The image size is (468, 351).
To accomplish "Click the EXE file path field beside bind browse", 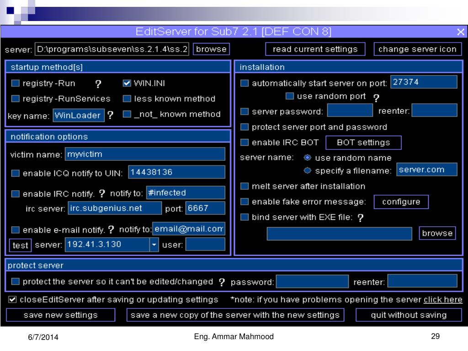I will (340, 234).
